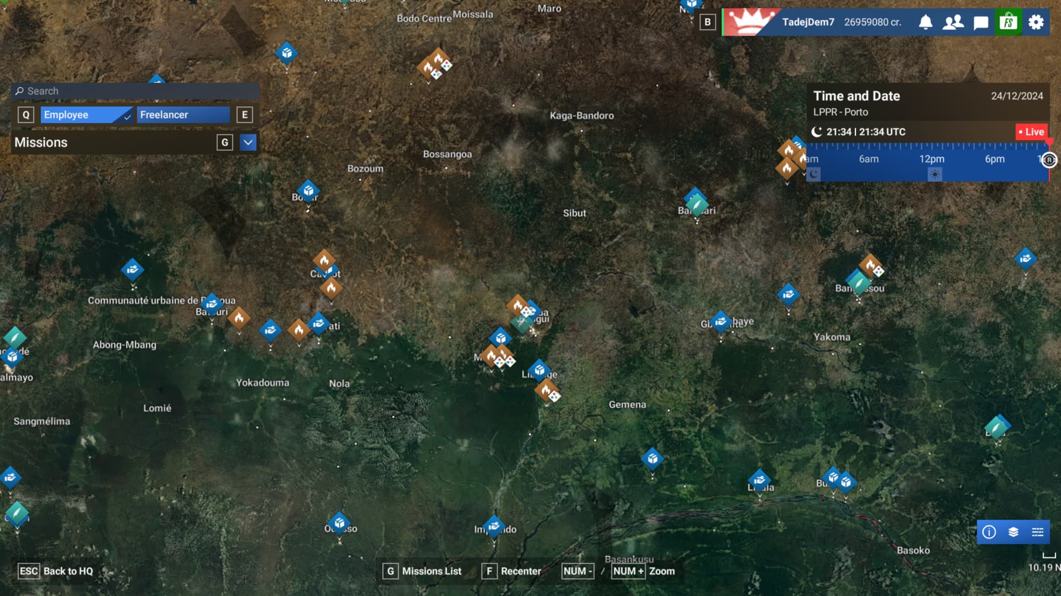The width and height of the screenshot is (1061, 596).
Task: Open the map layers icon
Action: (1013, 532)
